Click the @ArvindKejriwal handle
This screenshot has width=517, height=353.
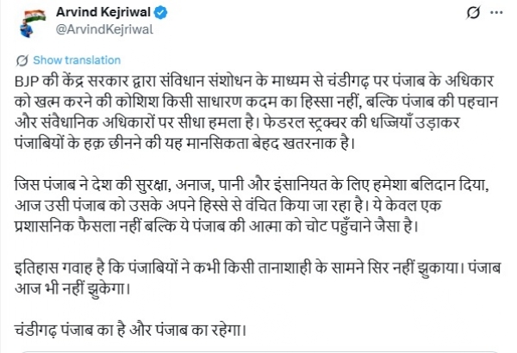(x=101, y=31)
